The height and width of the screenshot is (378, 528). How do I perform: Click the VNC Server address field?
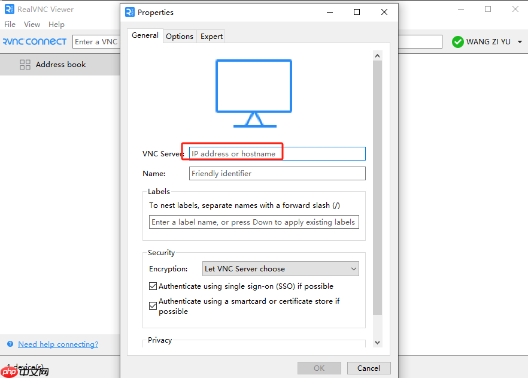[277, 153]
